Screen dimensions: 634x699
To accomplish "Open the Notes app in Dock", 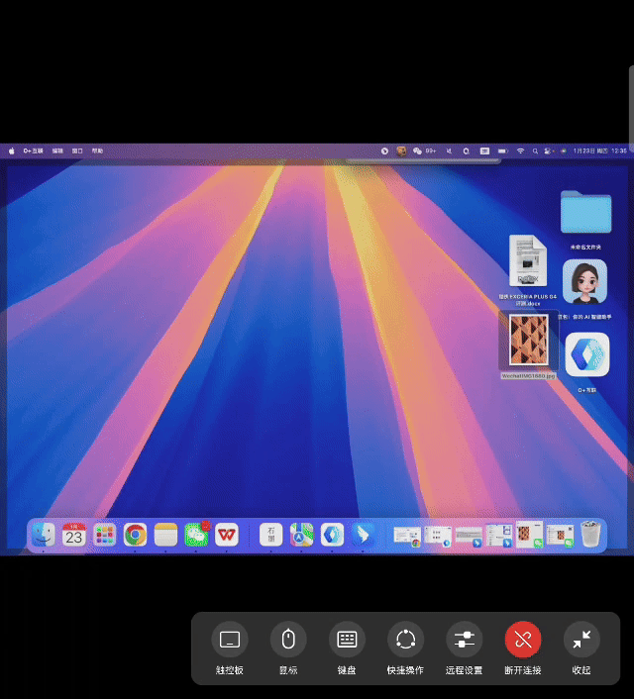I will (166, 534).
